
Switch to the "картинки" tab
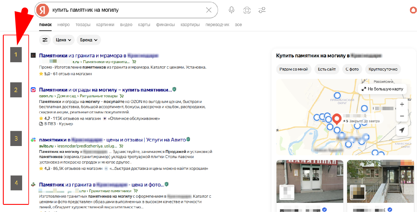point(105,25)
